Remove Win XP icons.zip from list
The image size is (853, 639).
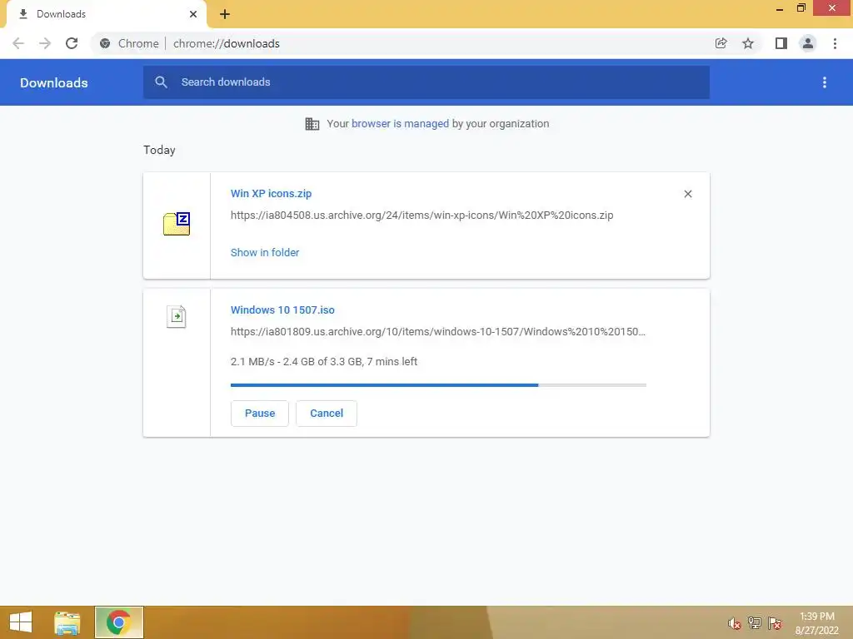click(688, 194)
